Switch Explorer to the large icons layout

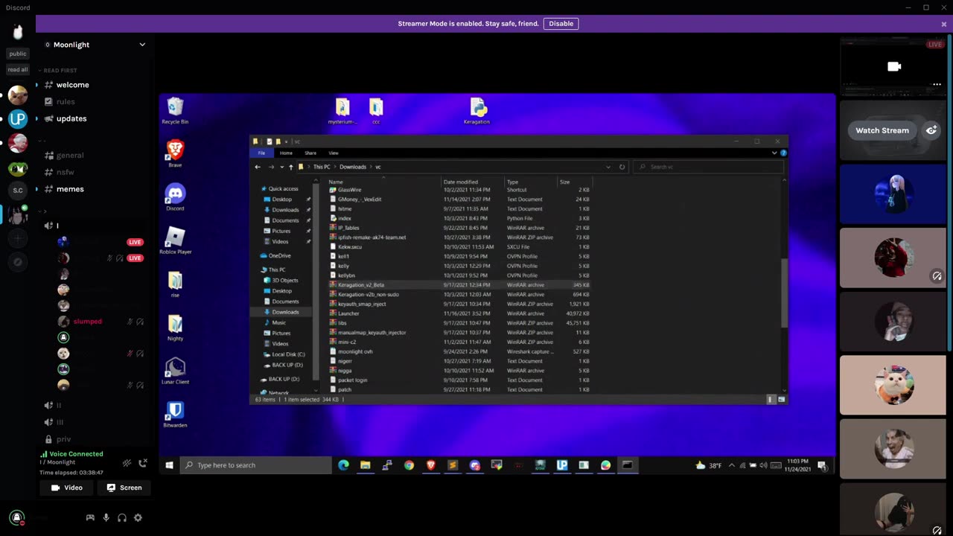tap(781, 400)
